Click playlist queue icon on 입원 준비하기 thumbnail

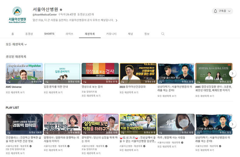coord(47,82)
